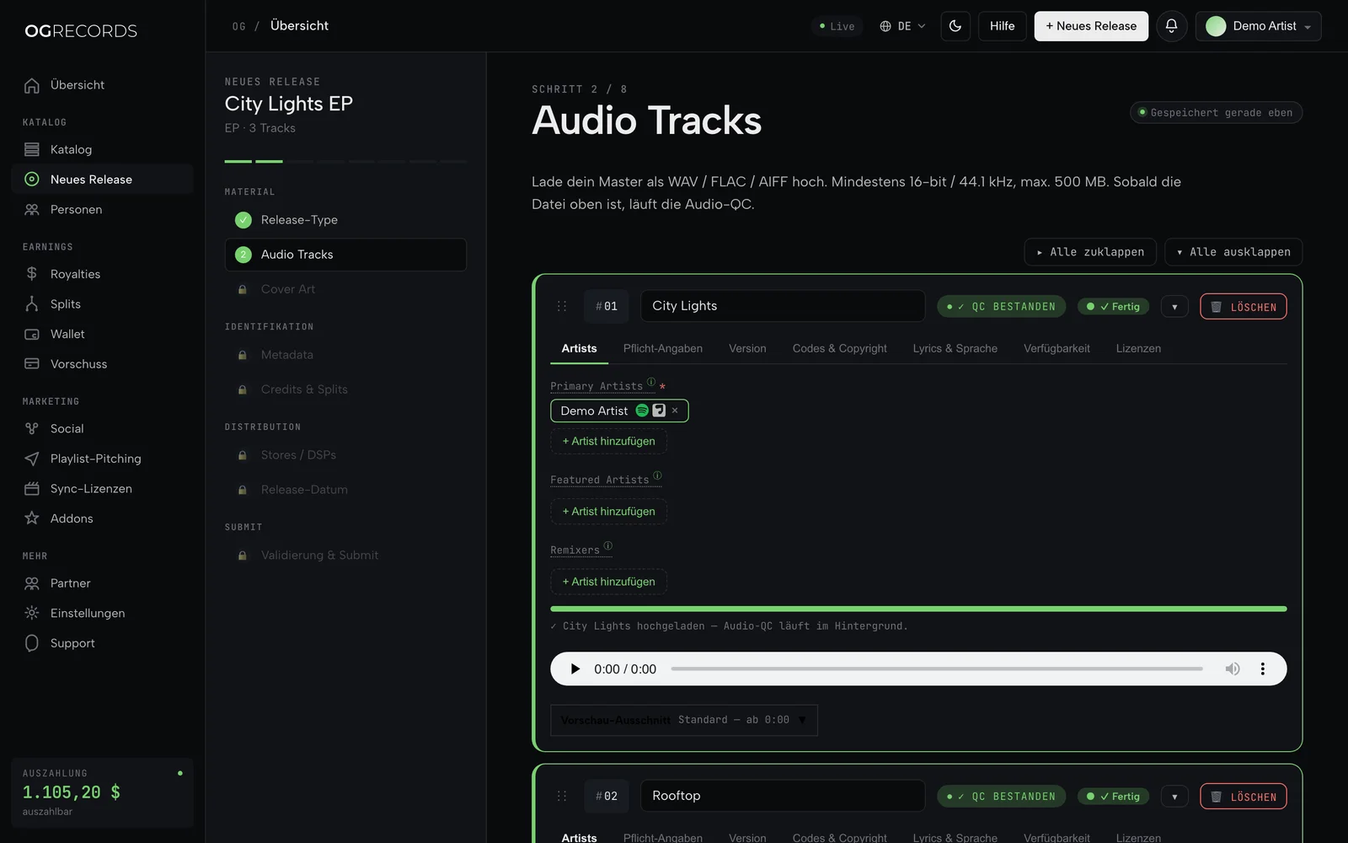Go to Royalties via the dollar icon

[32, 274]
